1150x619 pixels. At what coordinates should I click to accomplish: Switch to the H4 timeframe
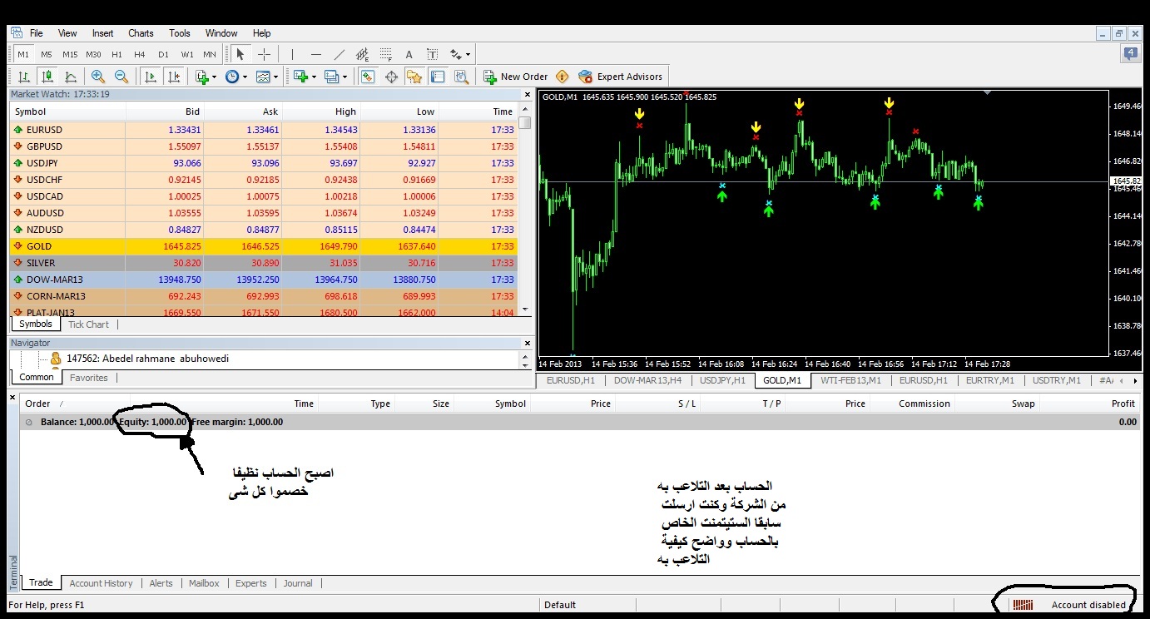140,54
